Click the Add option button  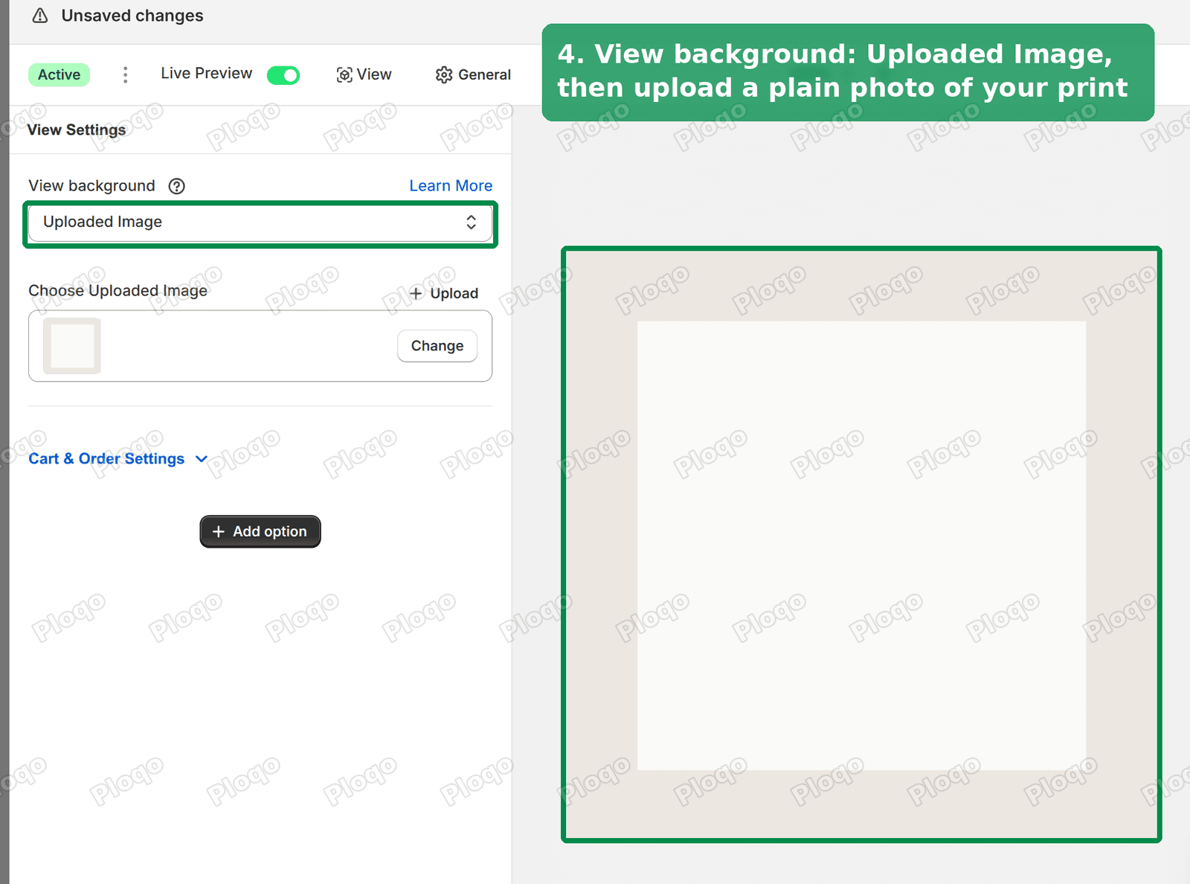coord(260,531)
